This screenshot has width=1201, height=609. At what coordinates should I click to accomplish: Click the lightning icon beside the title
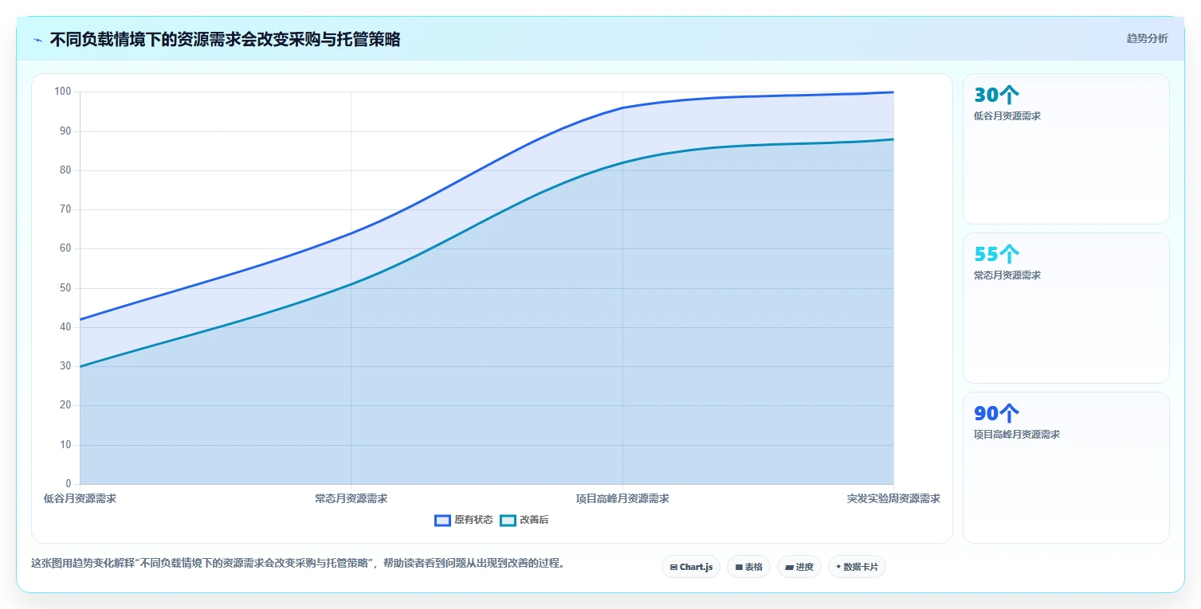point(37,40)
